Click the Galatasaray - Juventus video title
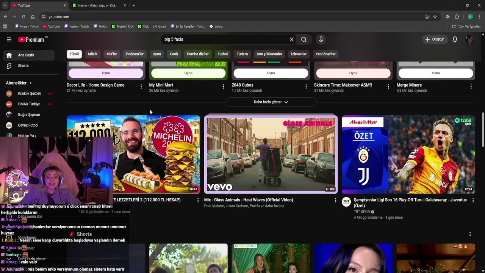Image resolution: width=485 pixels, height=273 pixels. tap(410, 203)
